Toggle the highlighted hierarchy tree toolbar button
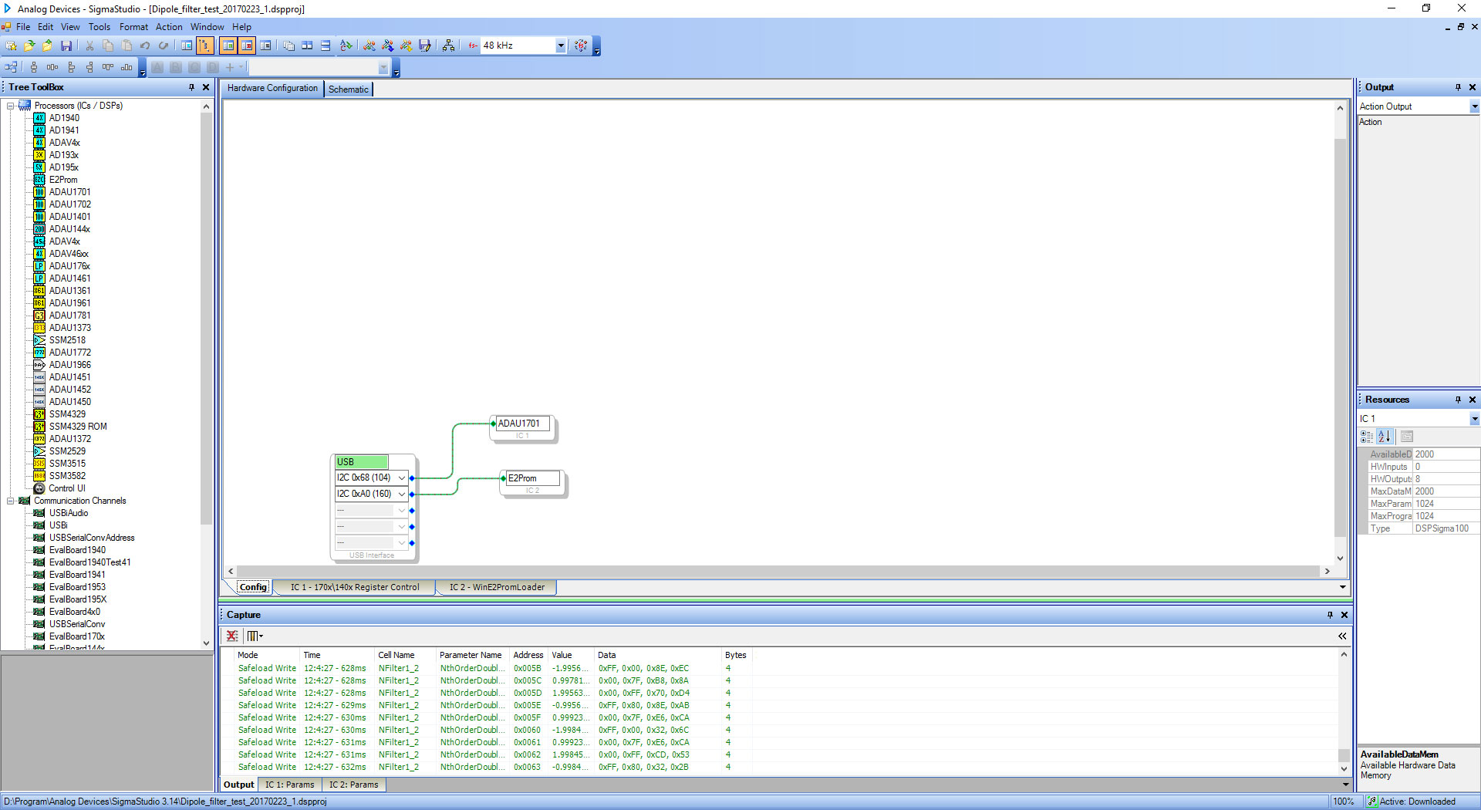Viewport: 1481px width, 810px height. (x=205, y=46)
